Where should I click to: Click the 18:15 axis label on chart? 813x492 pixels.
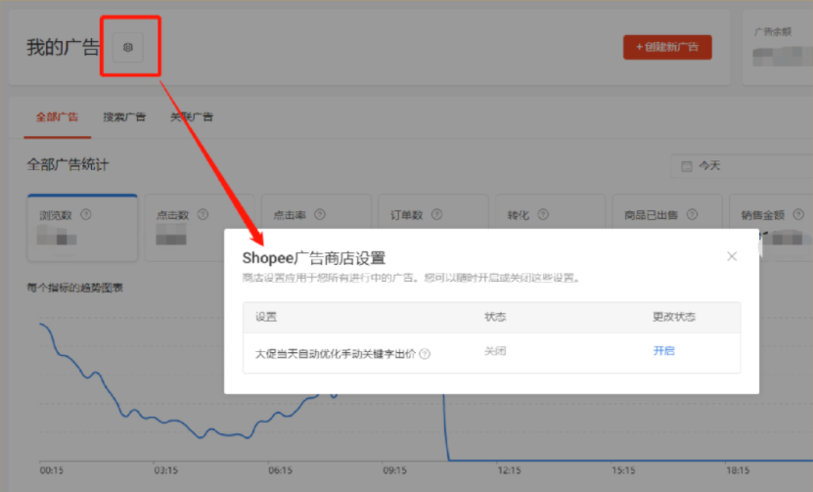click(738, 470)
